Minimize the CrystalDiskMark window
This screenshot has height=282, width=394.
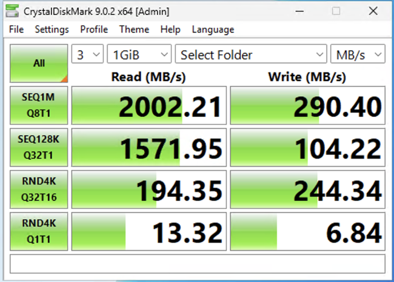[x=299, y=11]
